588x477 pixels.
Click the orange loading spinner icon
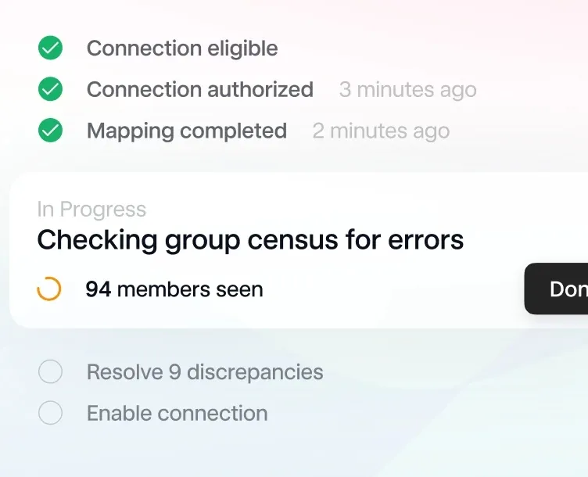[49, 289]
